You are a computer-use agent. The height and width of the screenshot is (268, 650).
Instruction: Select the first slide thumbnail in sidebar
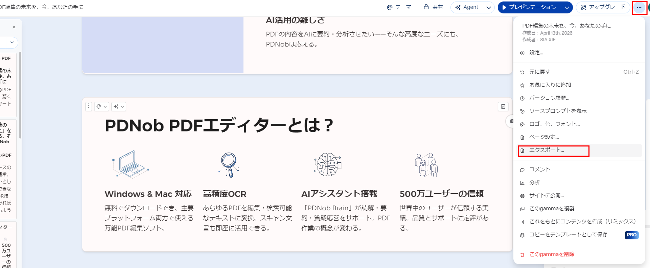coord(8,84)
